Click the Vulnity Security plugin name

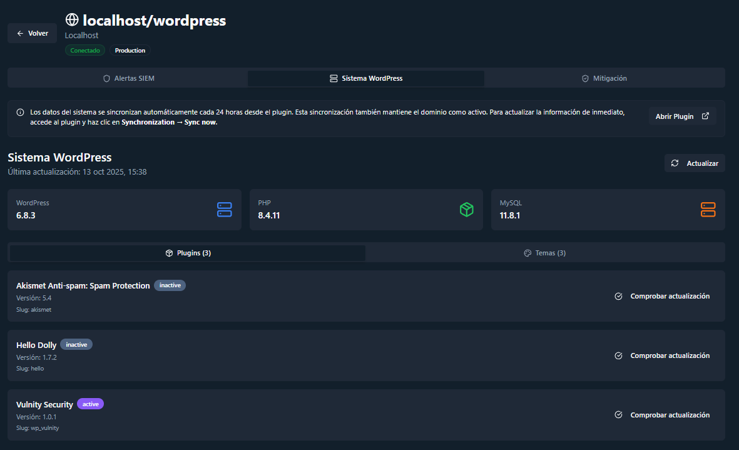click(x=45, y=404)
